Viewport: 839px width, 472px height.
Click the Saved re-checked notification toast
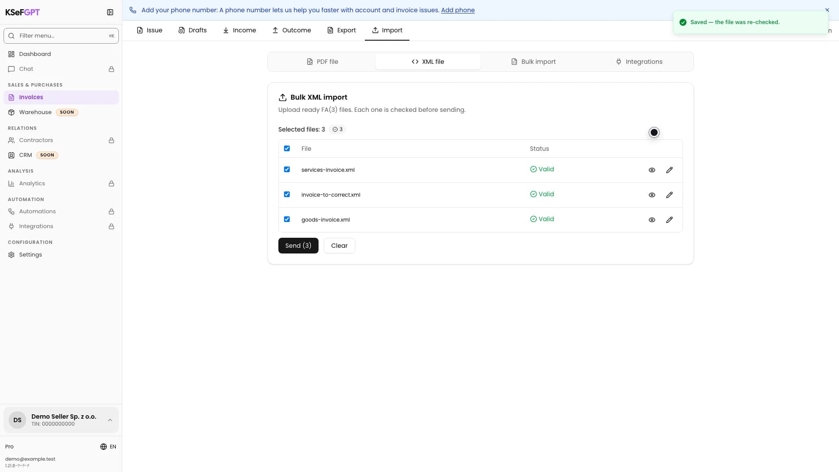point(751,22)
